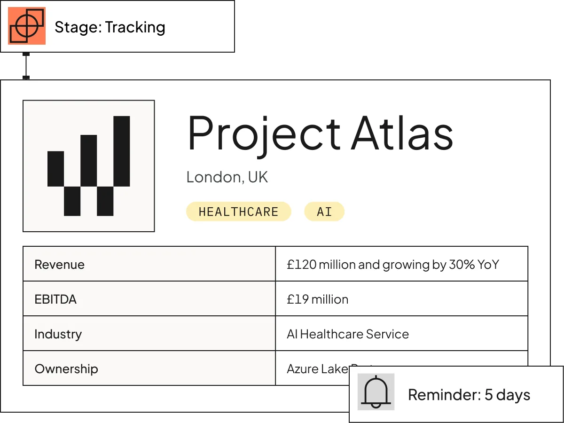Open the Stage: Tracking label
The height and width of the screenshot is (423, 564).
110,27
